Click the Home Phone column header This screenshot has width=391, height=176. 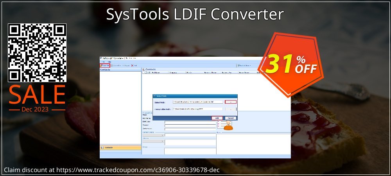[247, 72]
